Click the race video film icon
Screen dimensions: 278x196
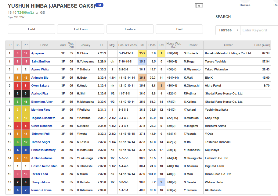click(x=199, y=6)
